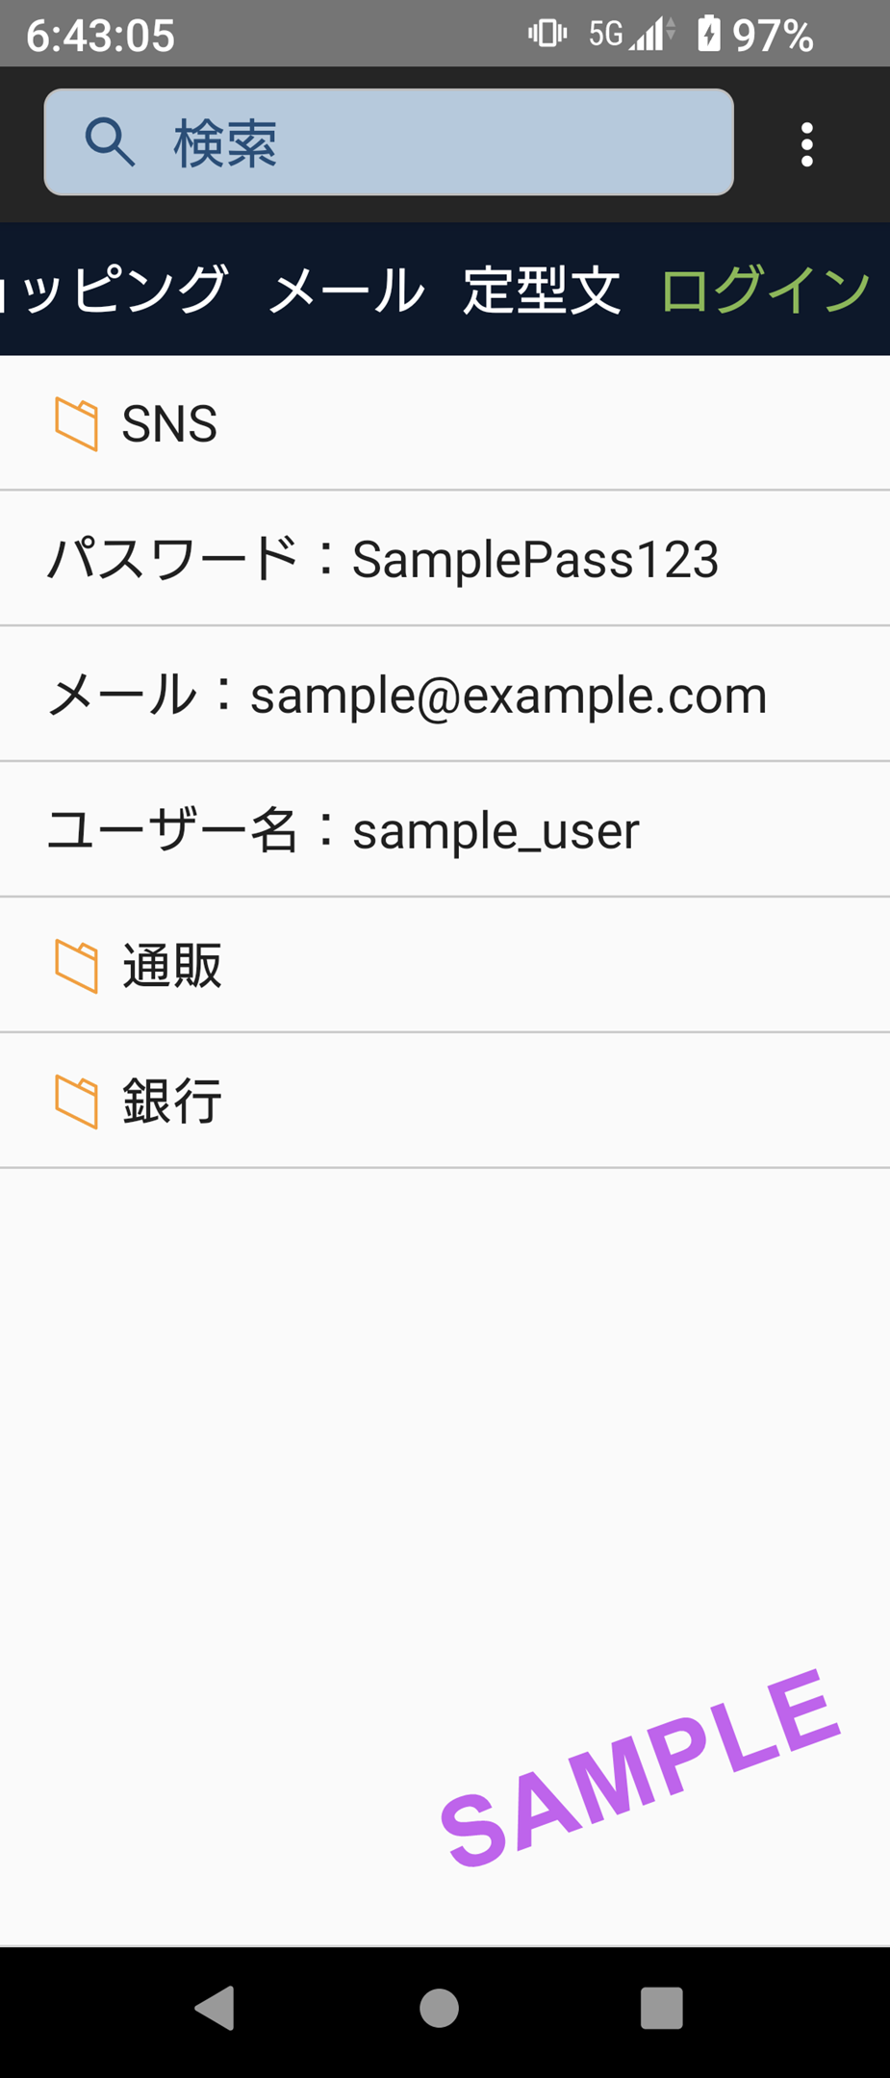Screen dimensions: 890x2078
Task: Switch to the partially visible ッピング tab
Action: (114, 290)
